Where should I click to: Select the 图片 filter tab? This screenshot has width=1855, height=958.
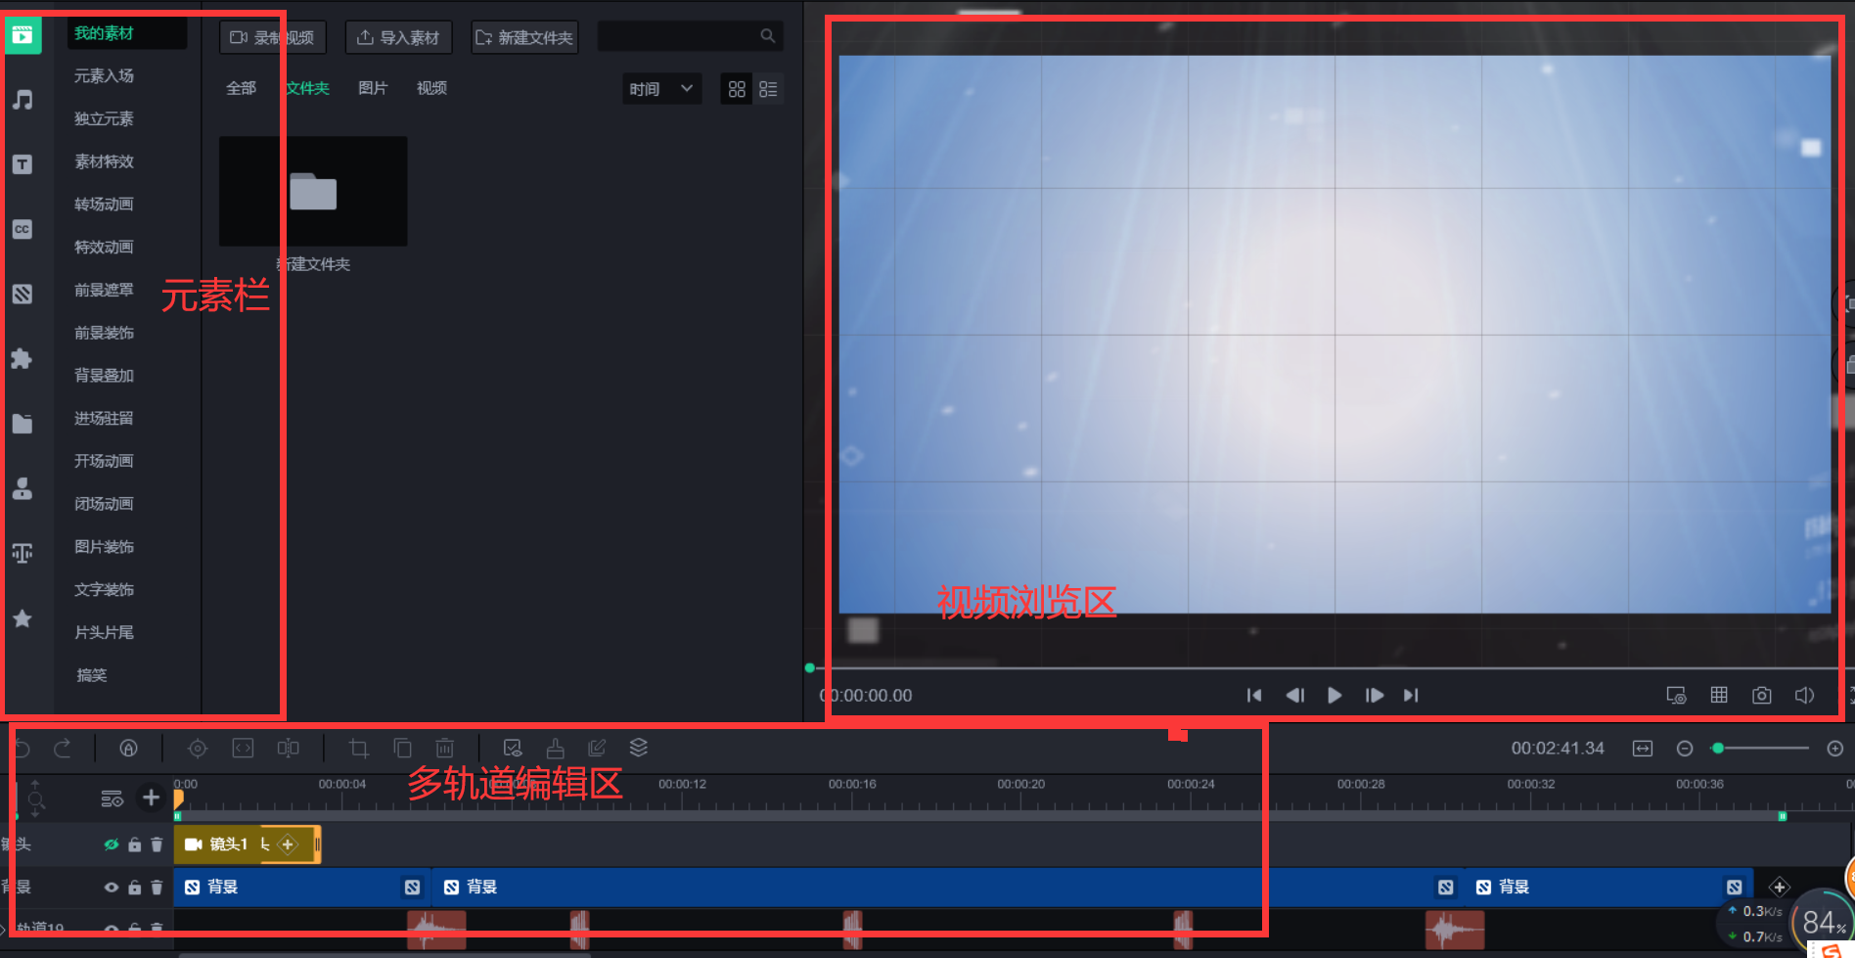[x=373, y=88]
